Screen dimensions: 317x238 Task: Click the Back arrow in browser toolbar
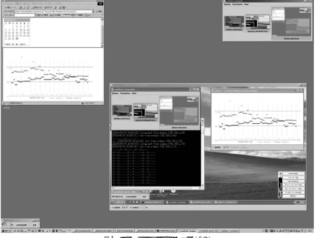9,7
